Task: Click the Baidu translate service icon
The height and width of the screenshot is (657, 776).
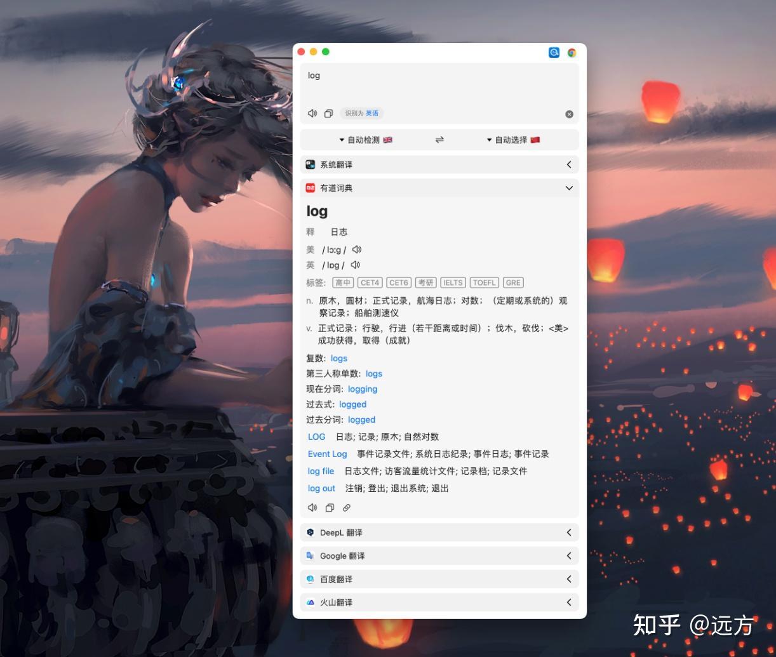Action: [x=310, y=579]
